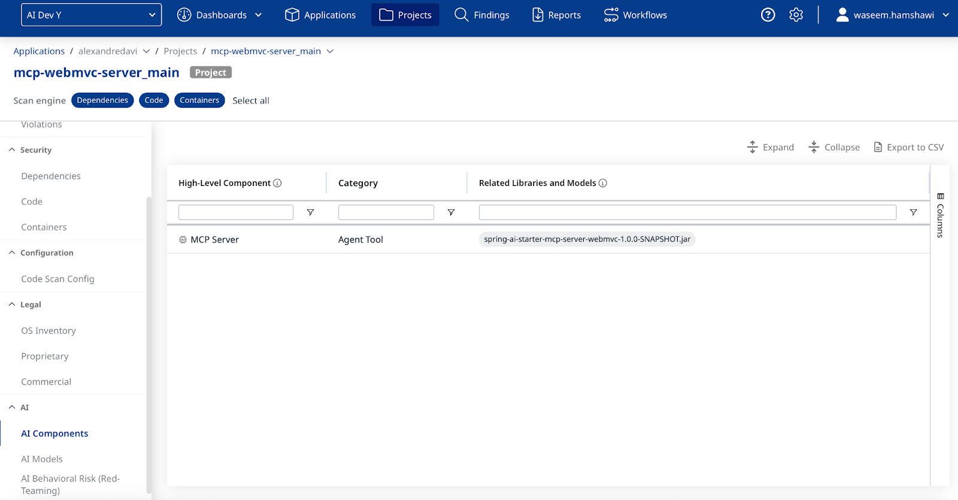The image size is (958, 500).
Task: Sort by Category column header
Action: pos(358,183)
